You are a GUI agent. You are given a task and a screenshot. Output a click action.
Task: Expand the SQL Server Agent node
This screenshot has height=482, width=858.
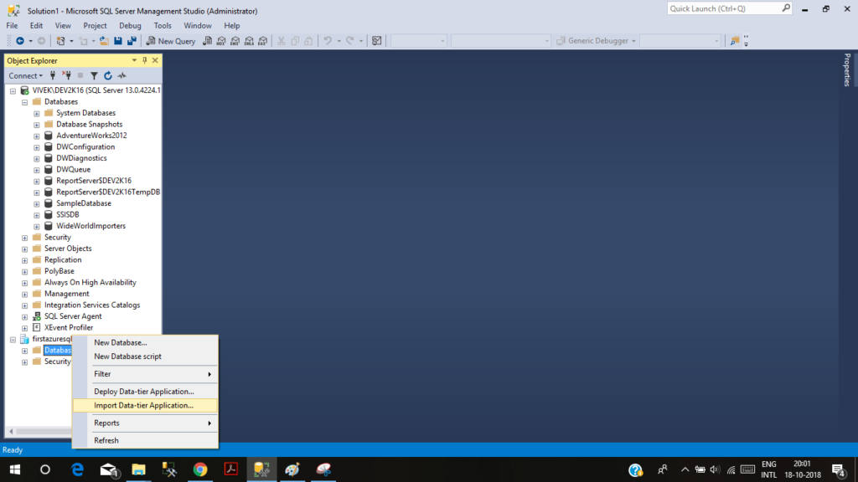coord(25,316)
